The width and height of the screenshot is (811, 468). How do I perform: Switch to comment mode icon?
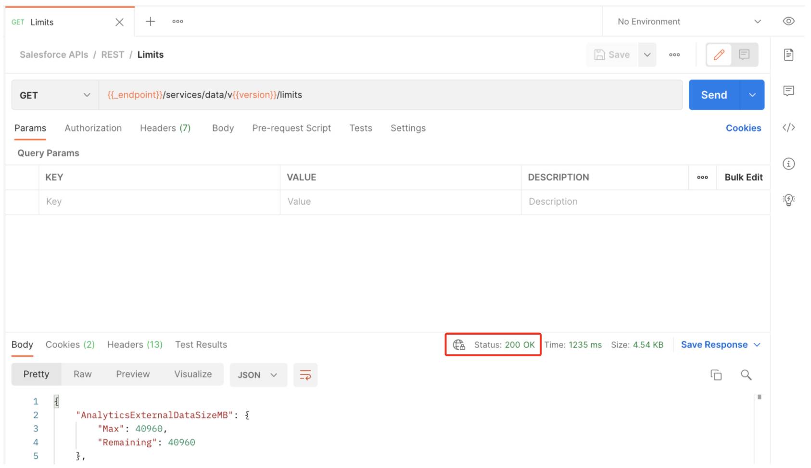pyautogui.click(x=744, y=55)
